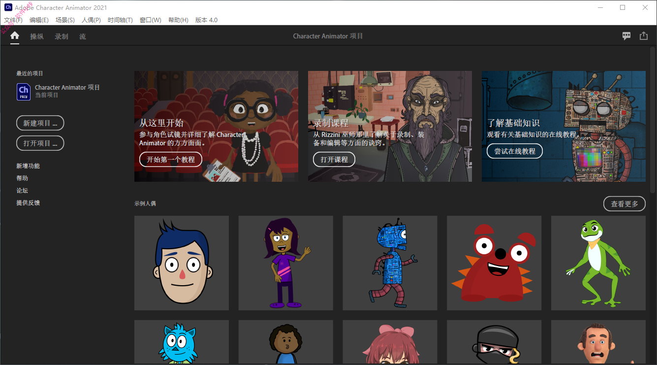
Task: Open the 新增功能 link
Action: tap(28, 166)
